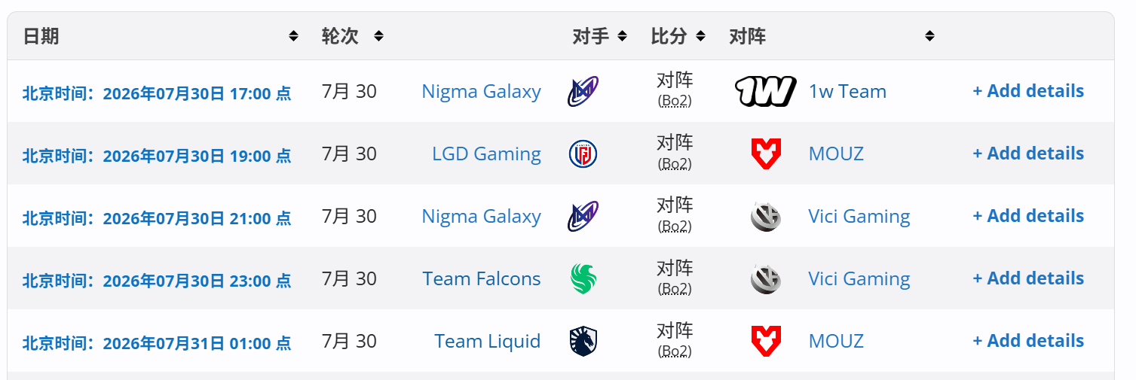1136x380 pixels.
Task: Click the LGD Gaming team logo
Action: 583,154
